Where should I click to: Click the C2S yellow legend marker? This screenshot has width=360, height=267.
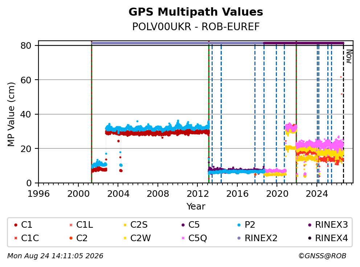point(125,225)
